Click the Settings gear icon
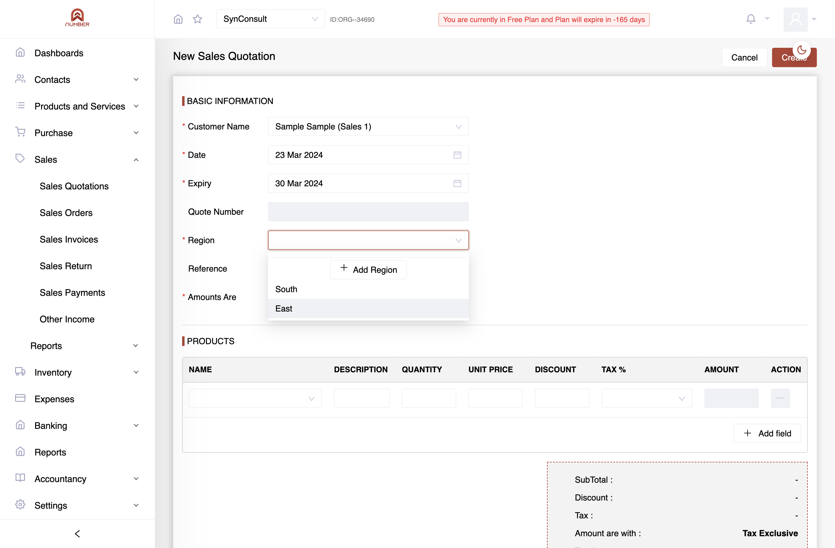The height and width of the screenshot is (548, 835). pyautogui.click(x=20, y=504)
